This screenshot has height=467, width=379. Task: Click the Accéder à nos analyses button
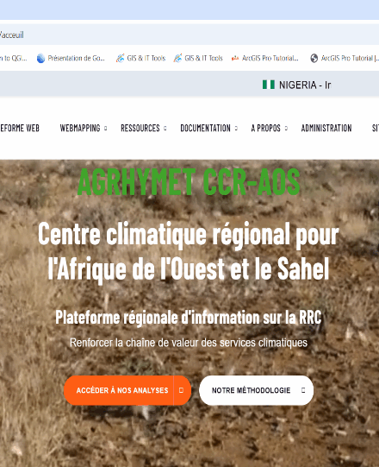tap(127, 390)
